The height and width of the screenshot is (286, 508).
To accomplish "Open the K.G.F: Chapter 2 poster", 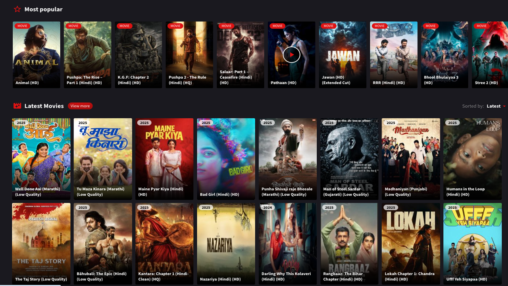I will coord(139,55).
